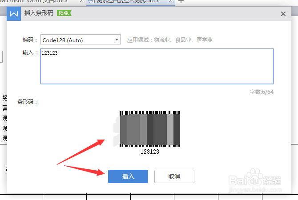Click the 插入条形码 dialog title text
This screenshot has width=298, height=200.
39,13
